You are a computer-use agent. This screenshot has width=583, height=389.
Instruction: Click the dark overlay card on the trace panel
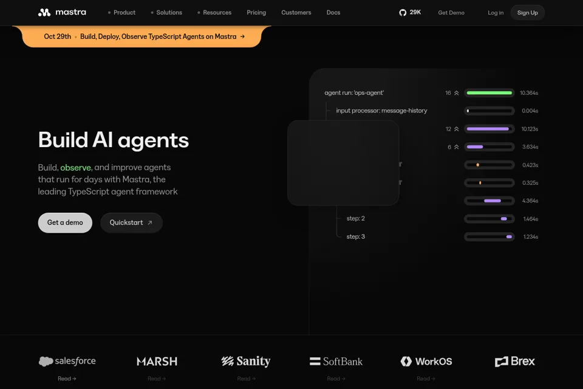click(343, 163)
